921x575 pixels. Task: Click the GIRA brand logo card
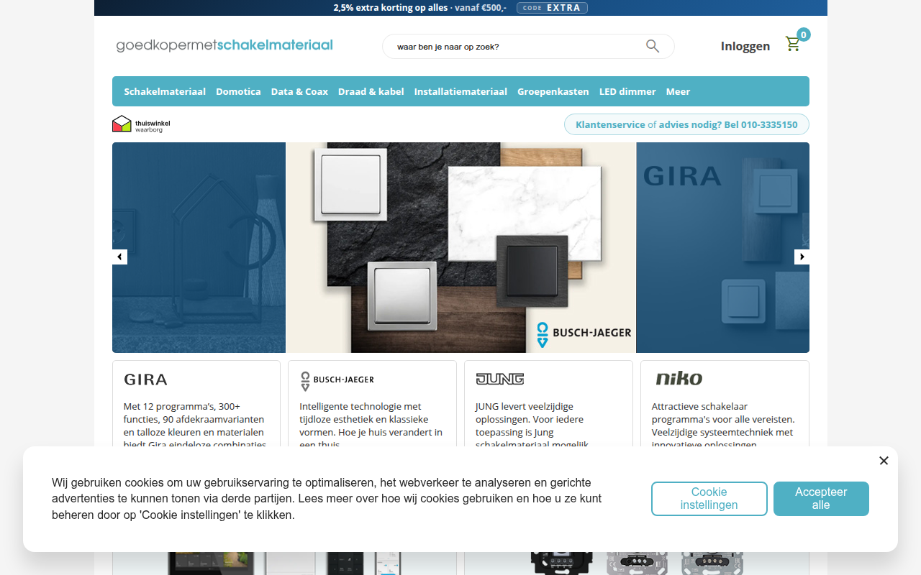145,379
